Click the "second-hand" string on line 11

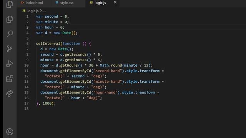coord(108,71)
